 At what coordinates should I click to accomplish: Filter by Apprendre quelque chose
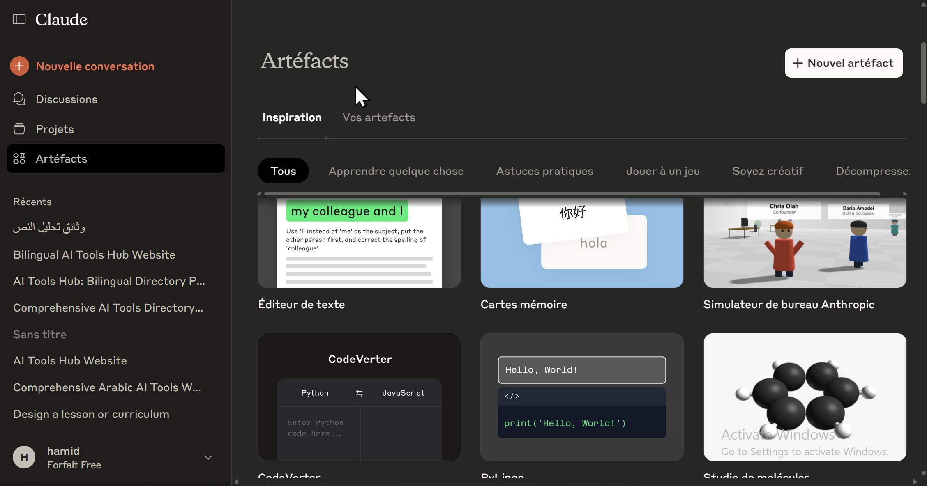click(396, 171)
